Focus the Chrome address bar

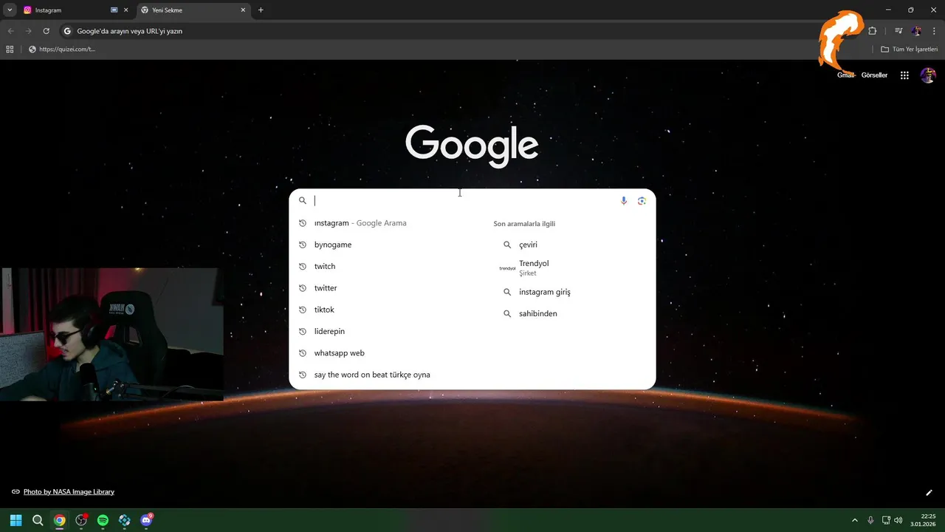443,31
